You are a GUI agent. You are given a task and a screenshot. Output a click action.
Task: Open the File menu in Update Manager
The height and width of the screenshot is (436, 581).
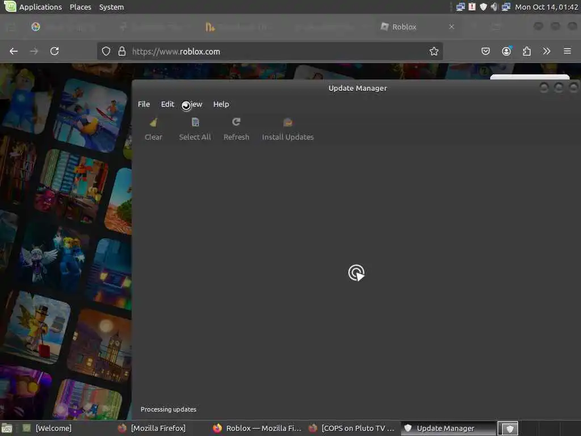point(144,104)
